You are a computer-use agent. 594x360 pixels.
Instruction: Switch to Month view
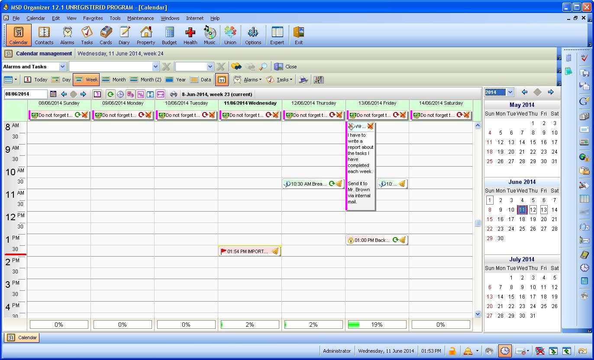pyautogui.click(x=113, y=80)
